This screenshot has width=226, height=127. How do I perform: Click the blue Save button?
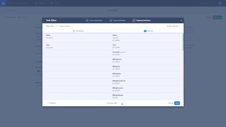[x=177, y=103]
